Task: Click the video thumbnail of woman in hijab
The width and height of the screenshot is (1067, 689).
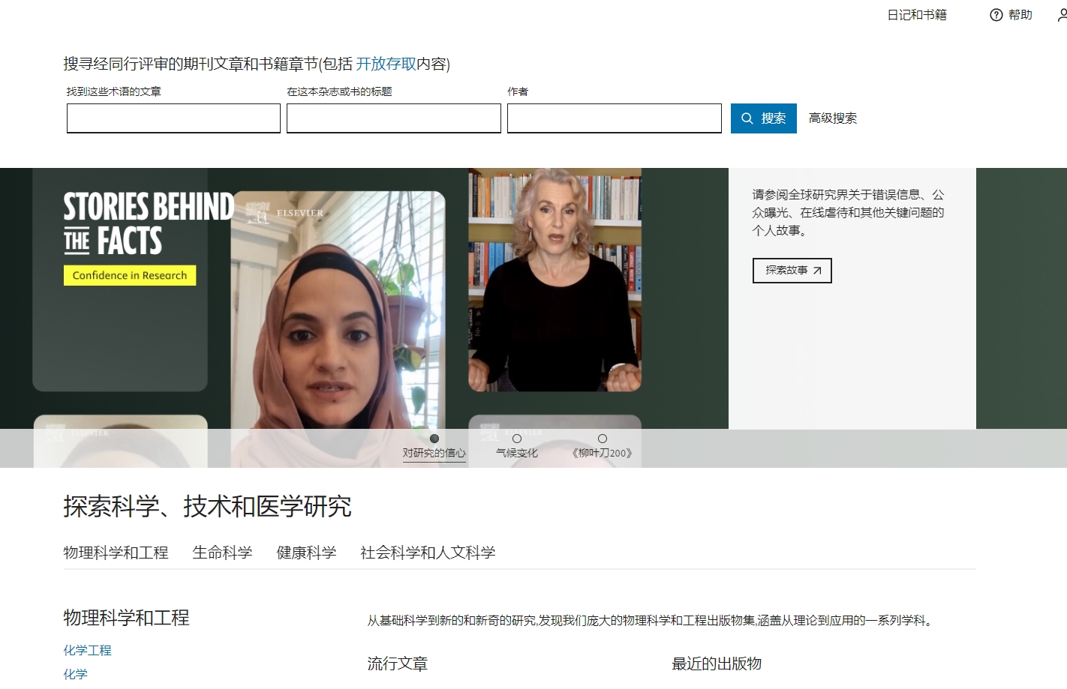Action: [338, 328]
